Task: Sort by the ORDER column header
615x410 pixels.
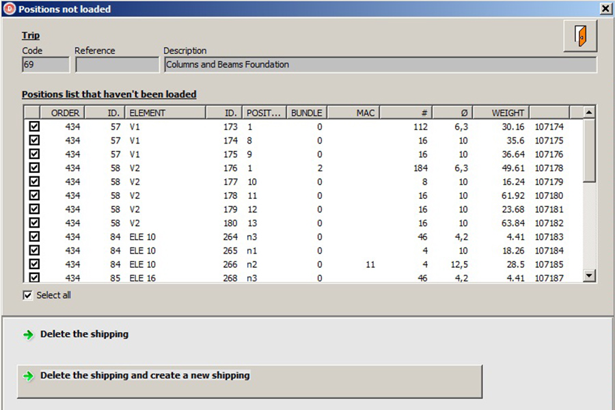Action: pyautogui.click(x=62, y=113)
